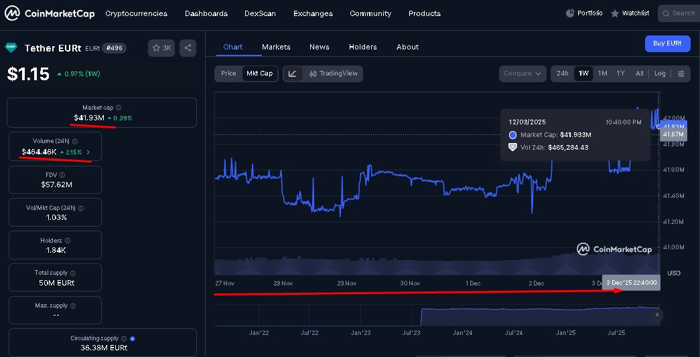Click the verified badge near Circulating supply
Image resolution: width=700 pixels, height=357 pixels.
point(133,339)
